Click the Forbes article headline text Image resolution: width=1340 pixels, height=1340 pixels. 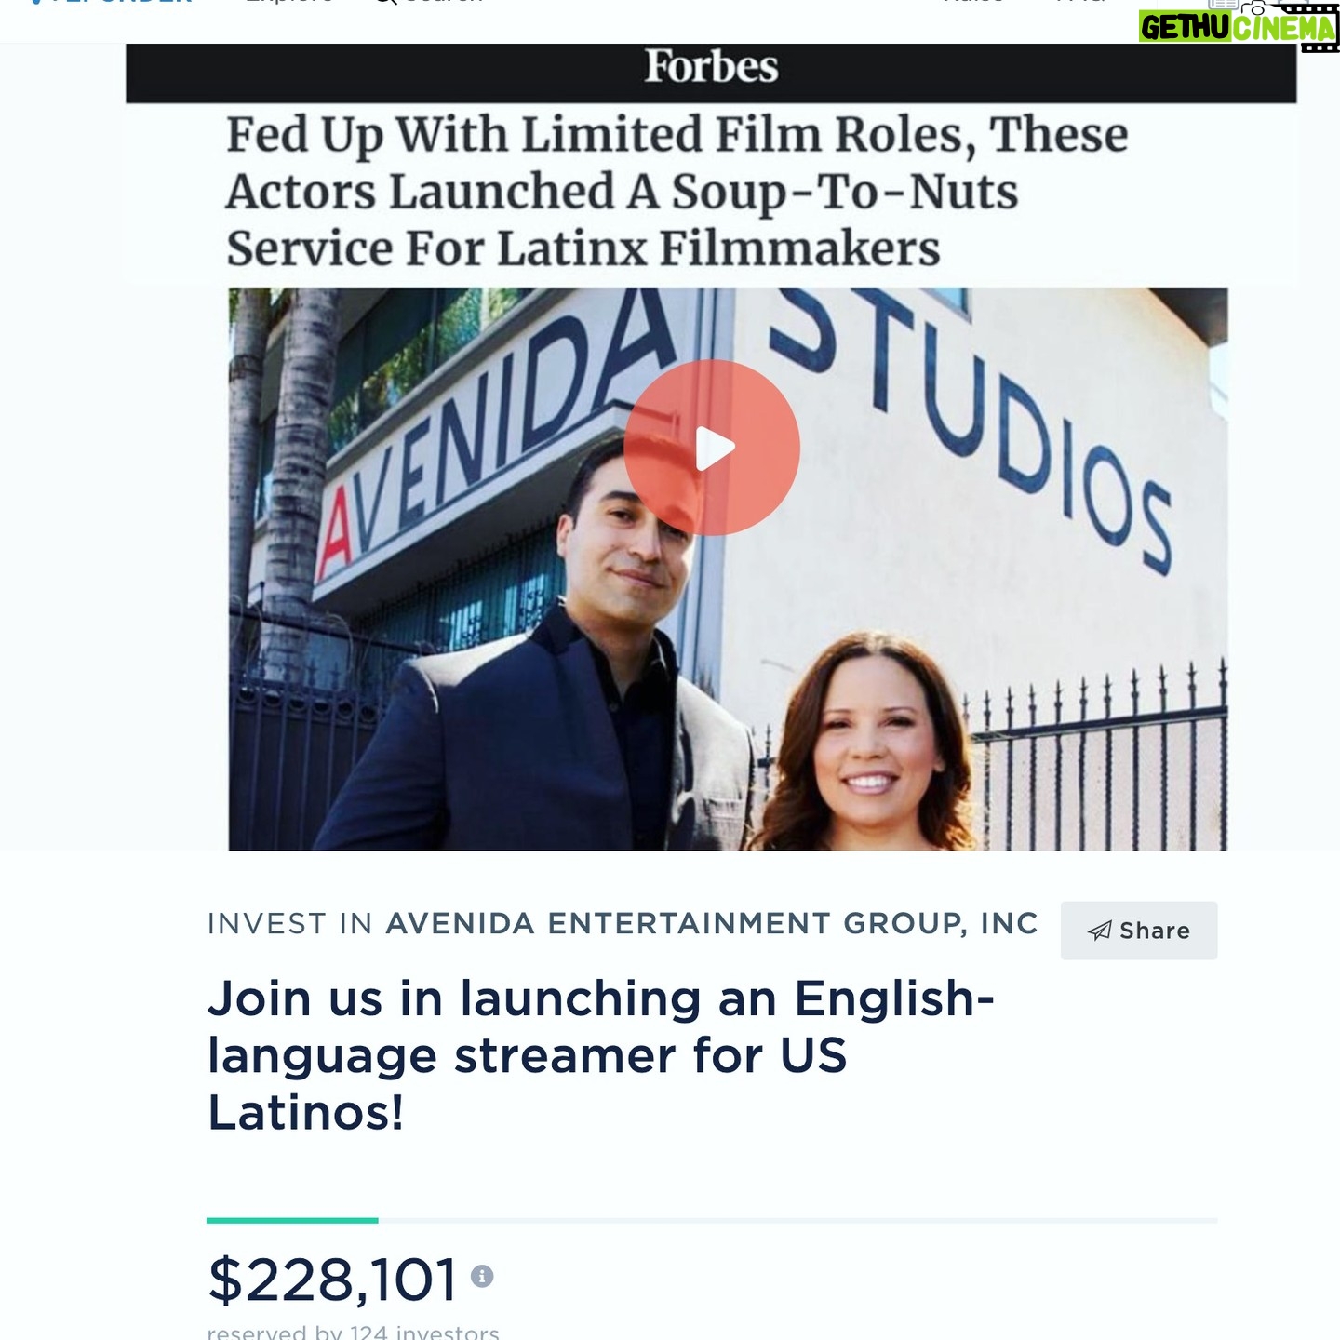[677, 191]
